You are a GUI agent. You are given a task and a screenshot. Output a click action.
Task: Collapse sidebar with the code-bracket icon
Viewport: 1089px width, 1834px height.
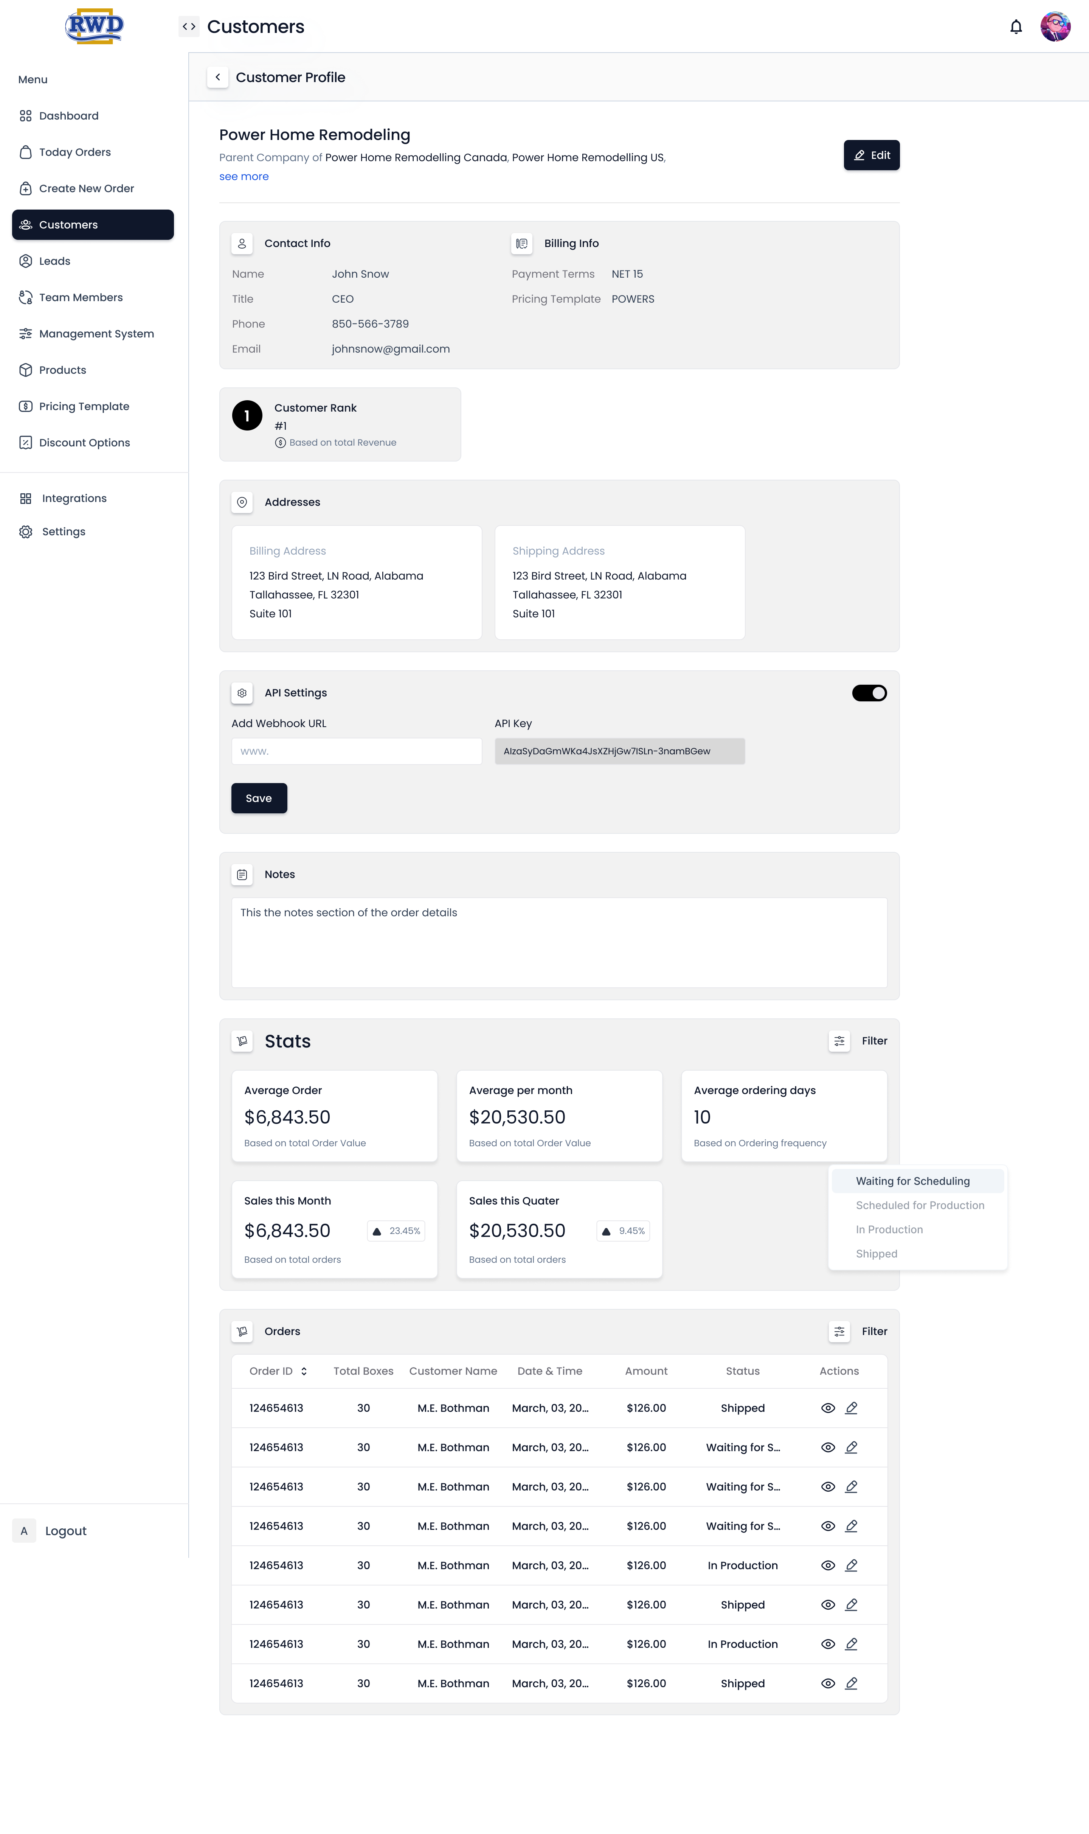(189, 26)
